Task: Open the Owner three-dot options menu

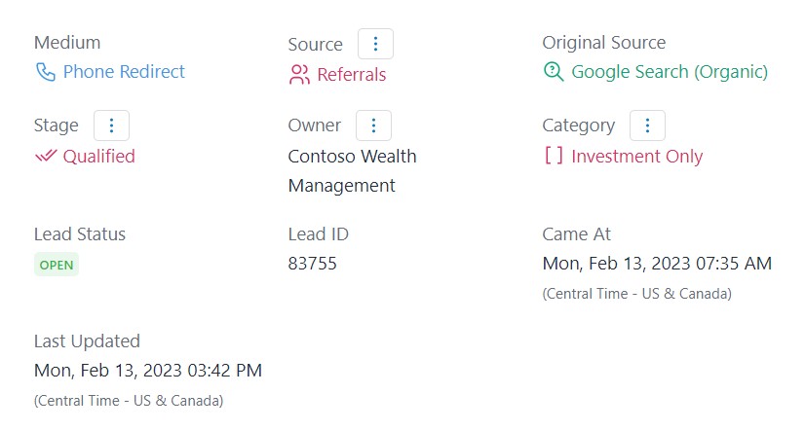Action: (374, 125)
